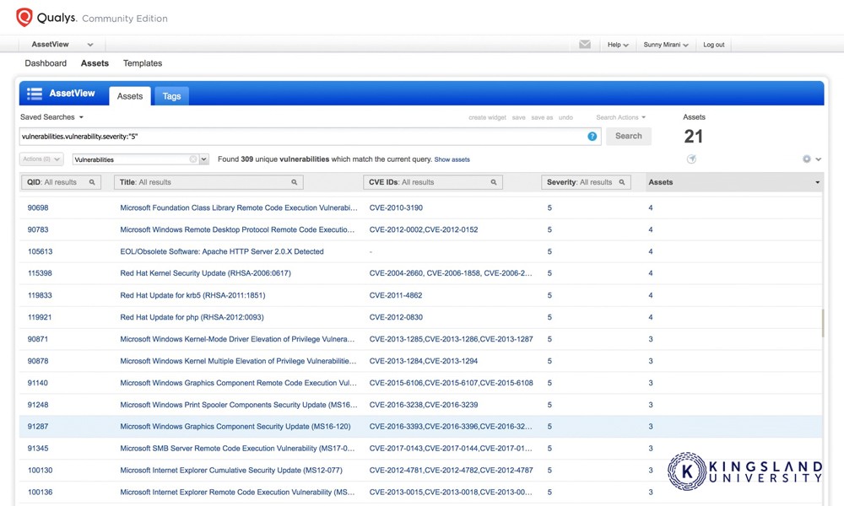Viewport: 844px width, 506px height.
Task: Click CVE-2012-0830 in the CVE IDs column
Action: 396,317
